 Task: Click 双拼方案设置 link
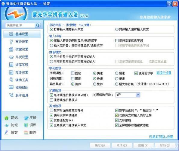(x=158, y=62)
